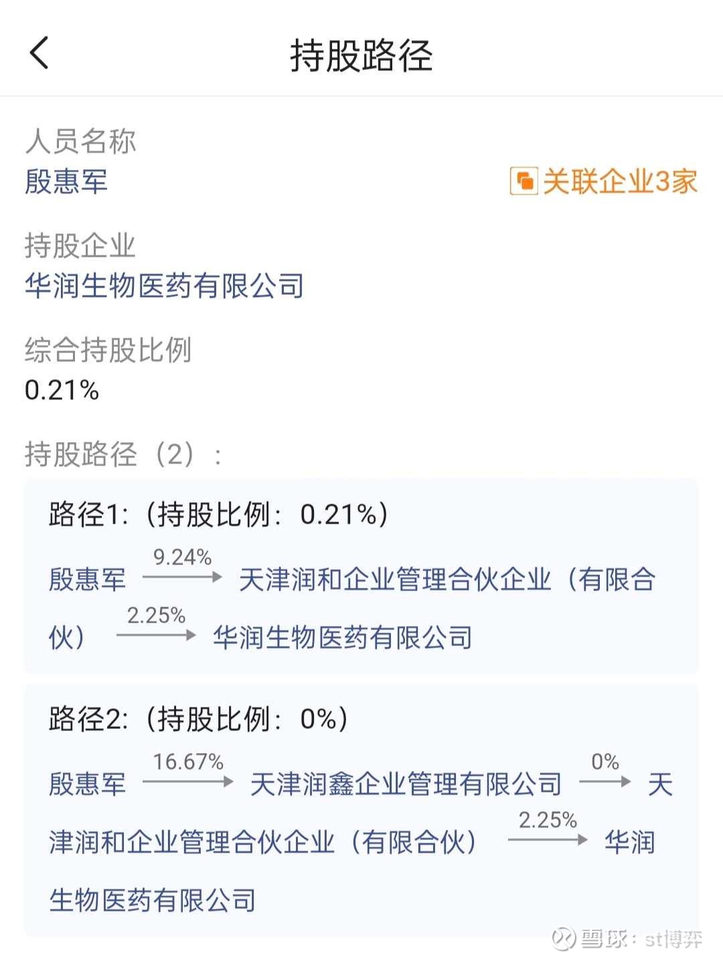
Task: Click the 0% arrow in path 2
Action: [605, 780]
